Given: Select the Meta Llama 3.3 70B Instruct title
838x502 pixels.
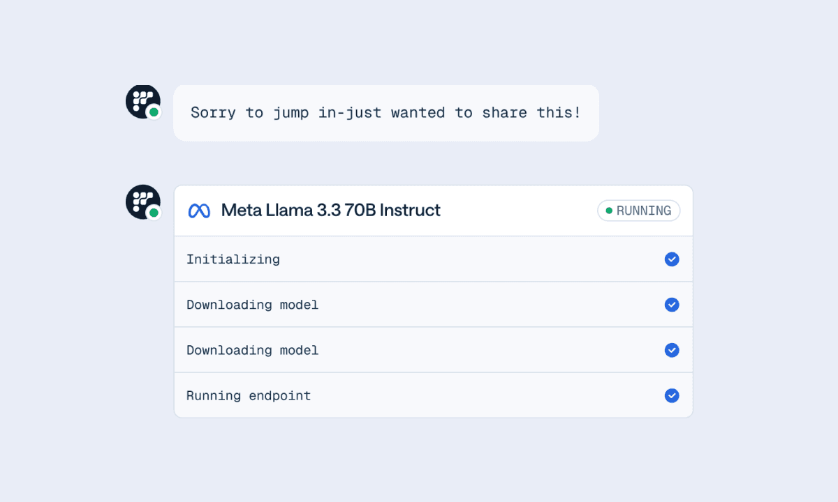Looking at the screenshot, I should [331, 210].
